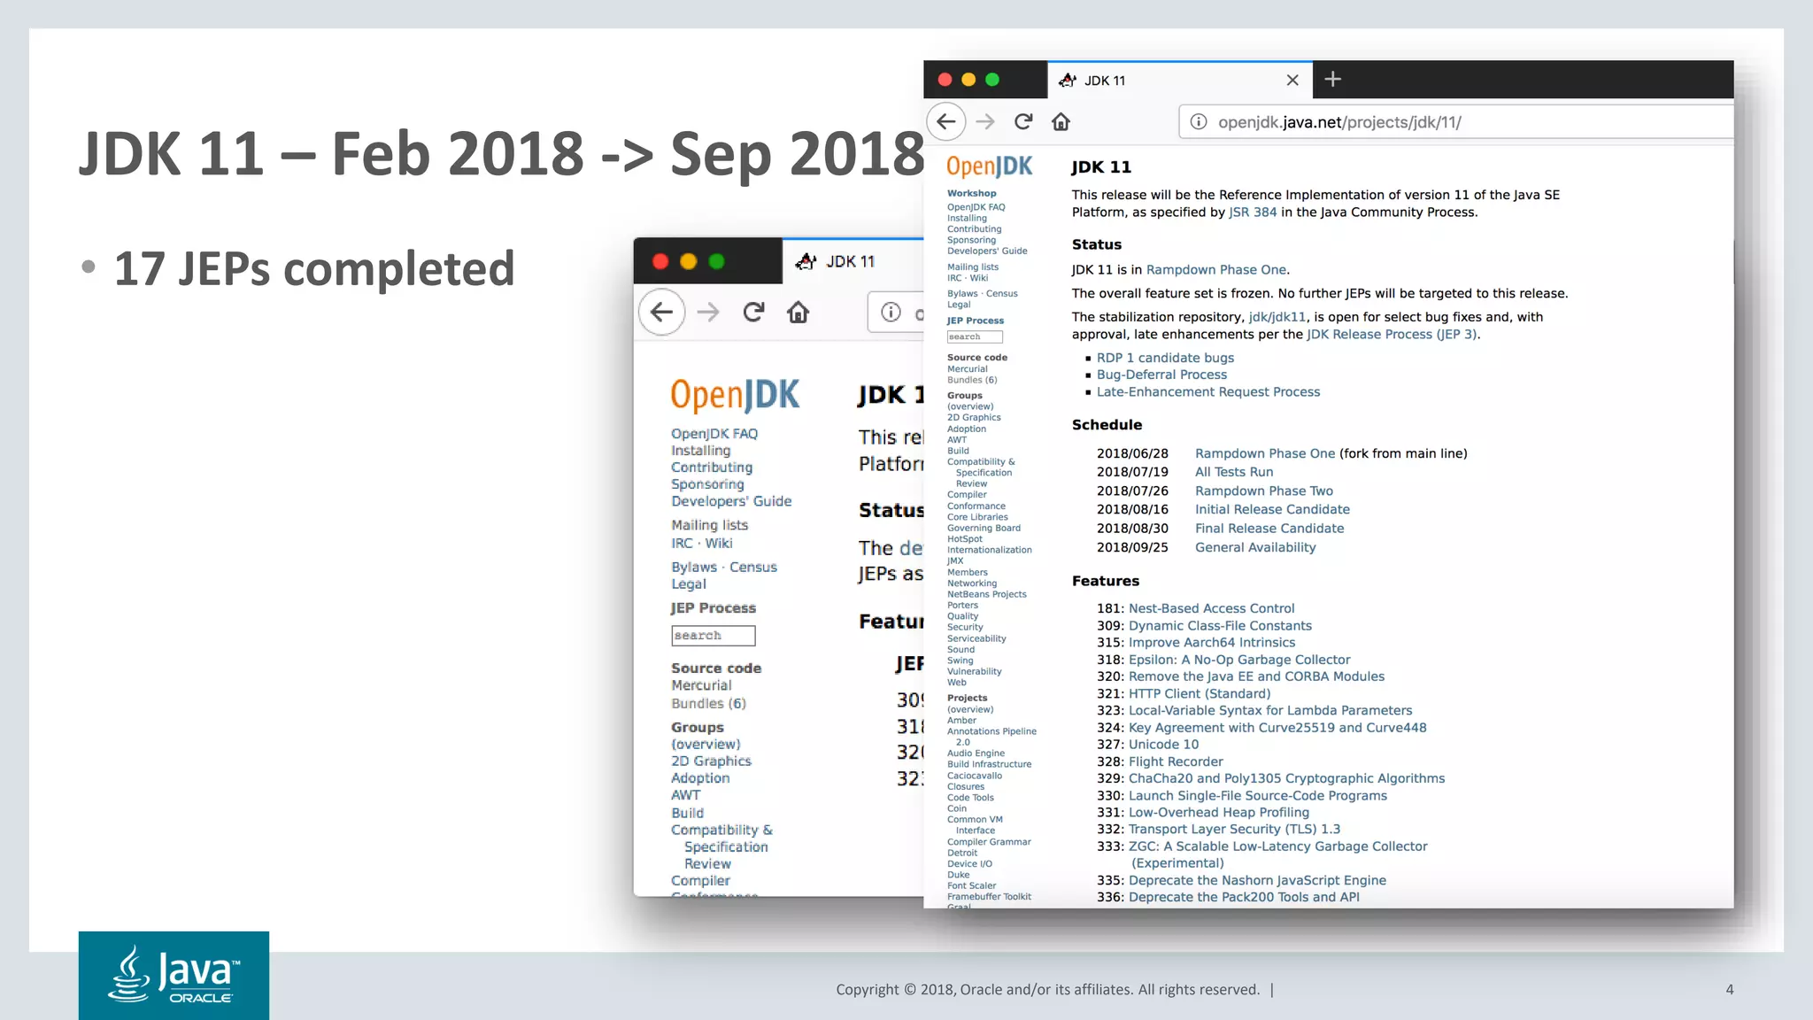Viewport: 1813px width, 1020px height.
Task: Reload the page in front browser window
Action: [x=1023, y=121]
